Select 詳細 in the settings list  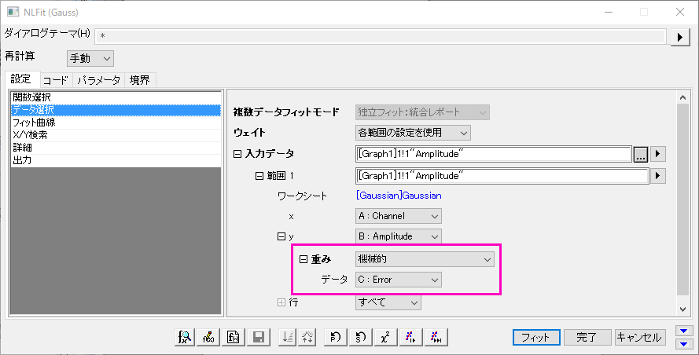[116, 148]
